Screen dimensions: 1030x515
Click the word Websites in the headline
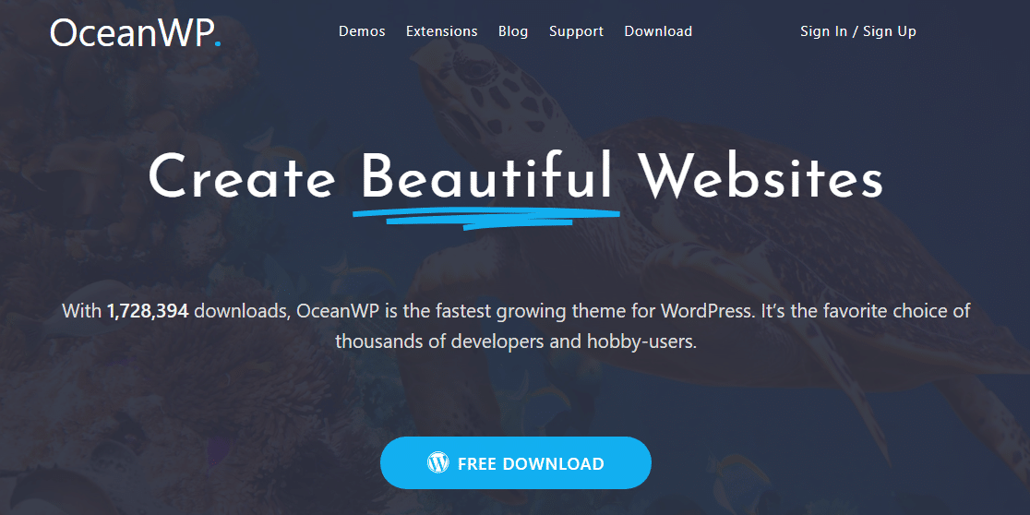point(762,177)
